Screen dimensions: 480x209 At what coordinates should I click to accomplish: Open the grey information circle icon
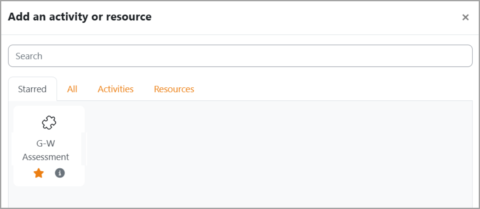pyautogui.click(x=60, y=173)
